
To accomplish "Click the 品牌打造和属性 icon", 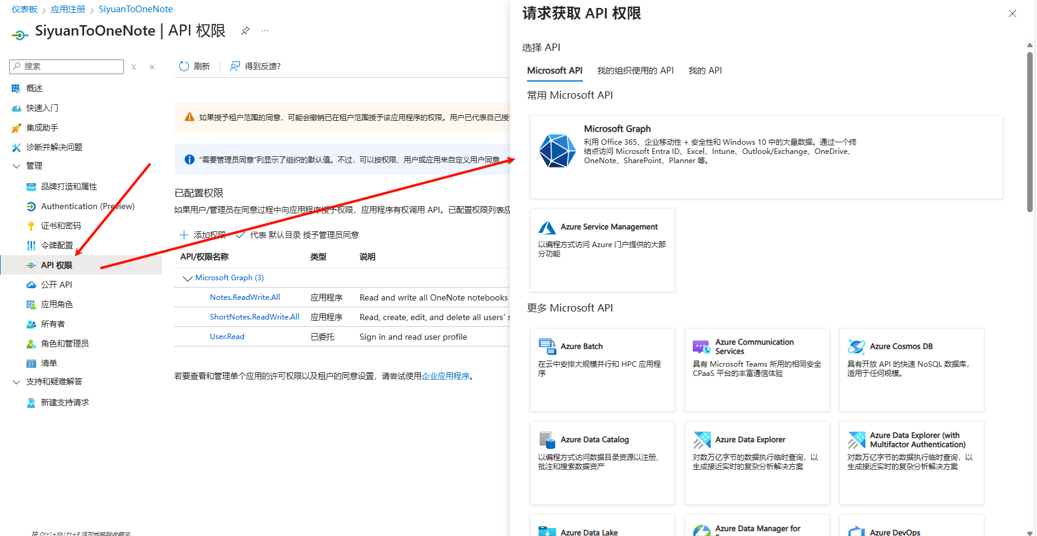I will pos(31,186).
